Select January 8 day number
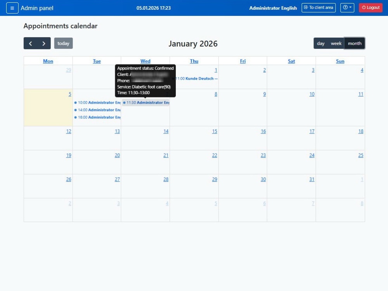 tap(216, 94)
